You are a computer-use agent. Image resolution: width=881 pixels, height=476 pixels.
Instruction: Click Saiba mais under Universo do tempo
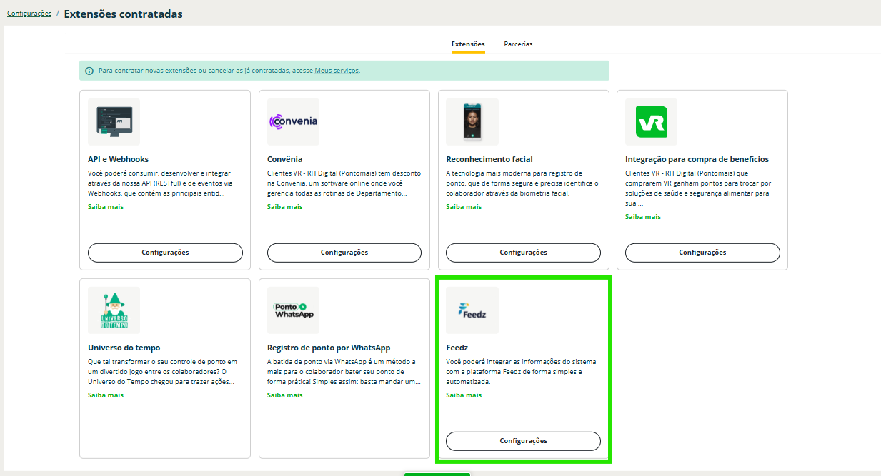(x=106, y=395)
